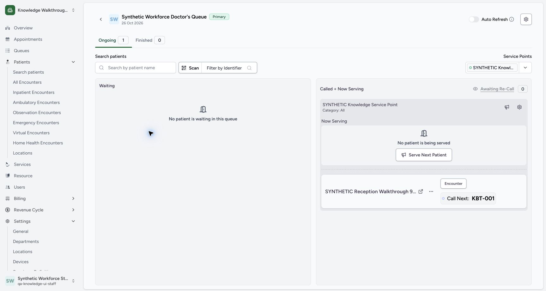
Task: Click Serve Next Patient button
Action: 424,155
